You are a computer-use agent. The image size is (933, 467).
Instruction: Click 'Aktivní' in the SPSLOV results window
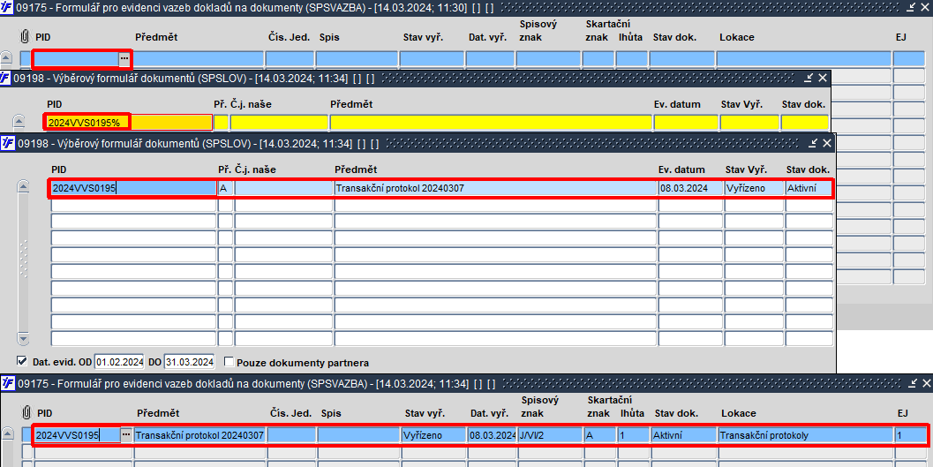tap(809, 188)
